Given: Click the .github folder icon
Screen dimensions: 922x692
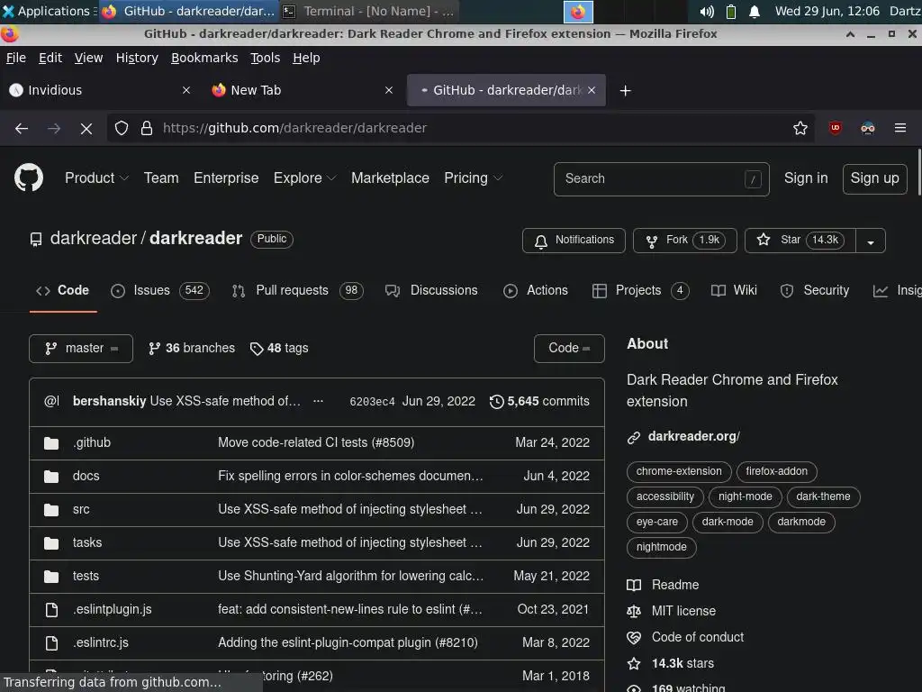Looking at the screenshot, I should click(x=51, y=443).
